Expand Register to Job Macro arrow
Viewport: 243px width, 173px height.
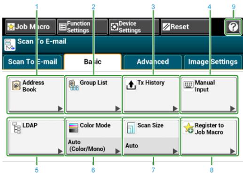point(233,151)
